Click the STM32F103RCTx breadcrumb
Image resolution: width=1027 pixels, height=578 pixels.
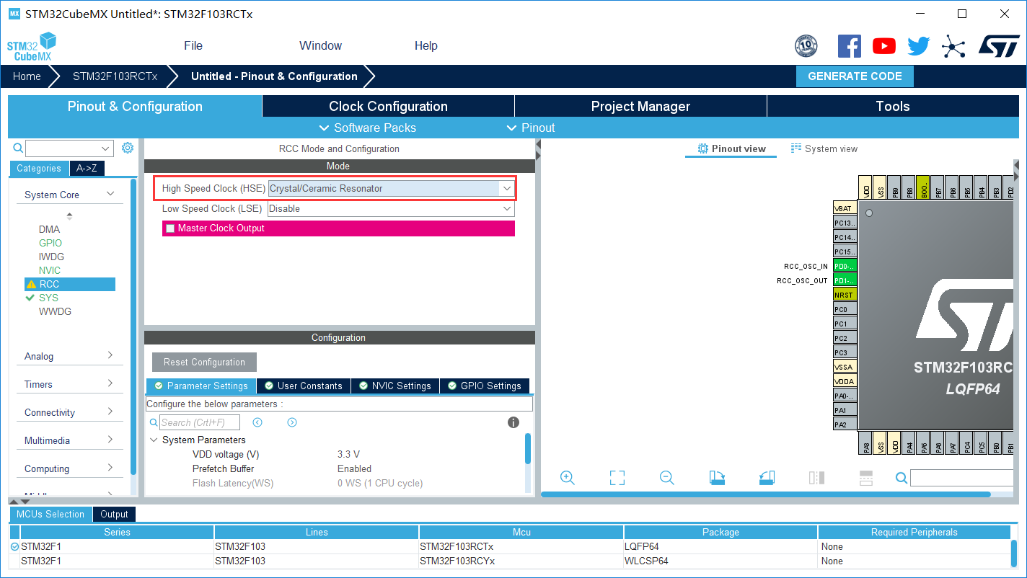pos(115,76)
